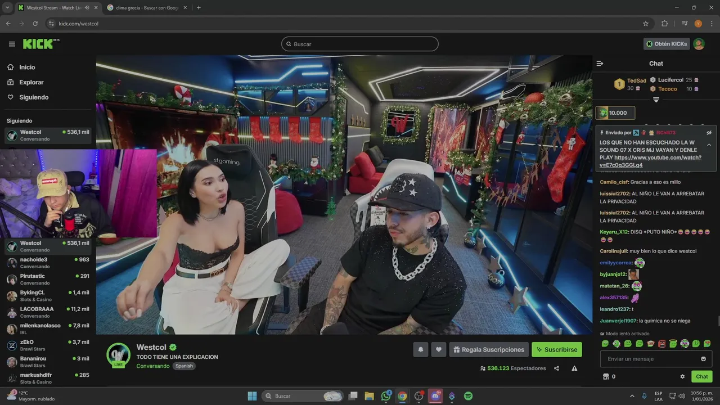This screenshot has width=720, height=405.
Task: Open Spotify from the taskbar
Action: [468, 396]
